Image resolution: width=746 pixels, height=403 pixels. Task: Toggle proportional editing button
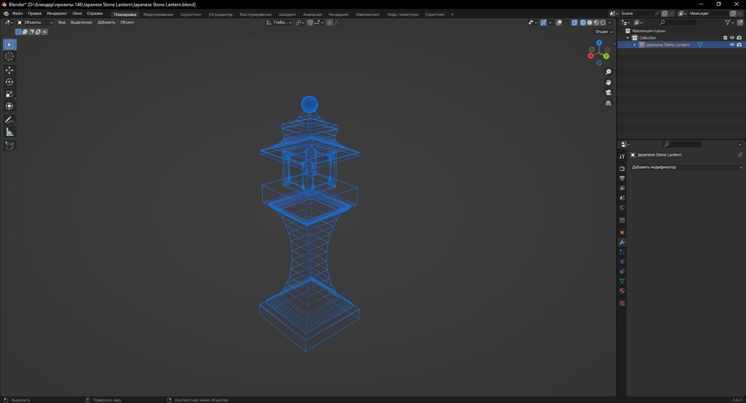[x=330, y=23]
